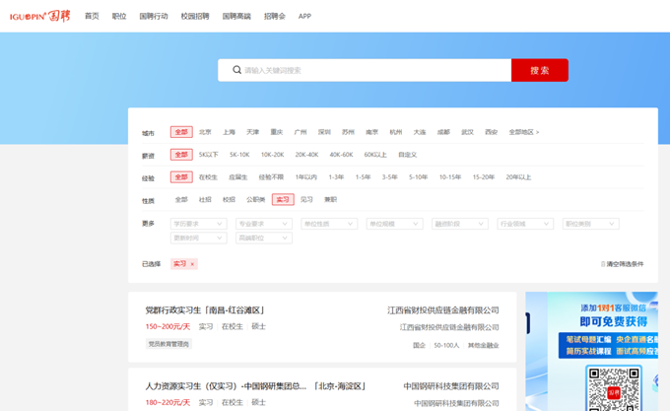Choose 重庆 city filter
This screenshot has height=411, width=670.
click(x=277, y=132)
